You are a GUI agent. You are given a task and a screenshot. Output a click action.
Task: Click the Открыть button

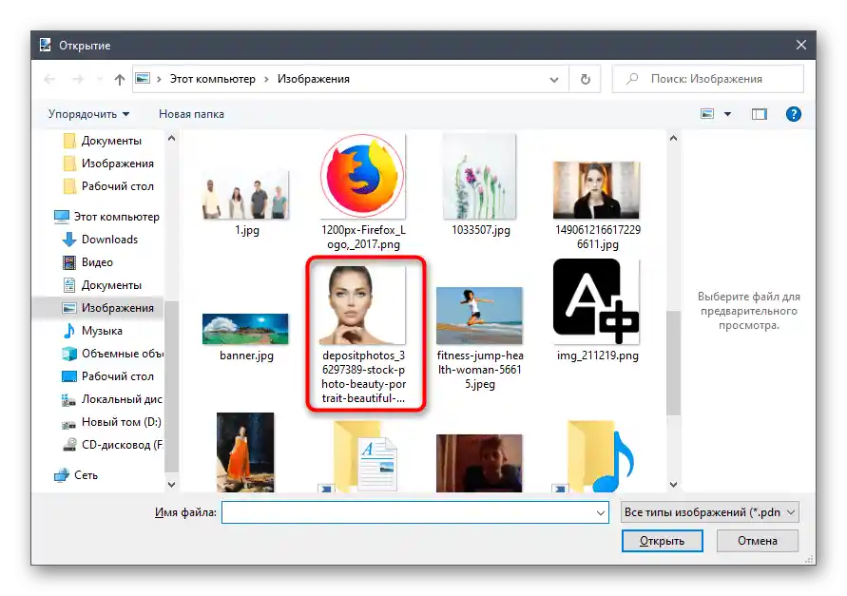pos(662,541)
